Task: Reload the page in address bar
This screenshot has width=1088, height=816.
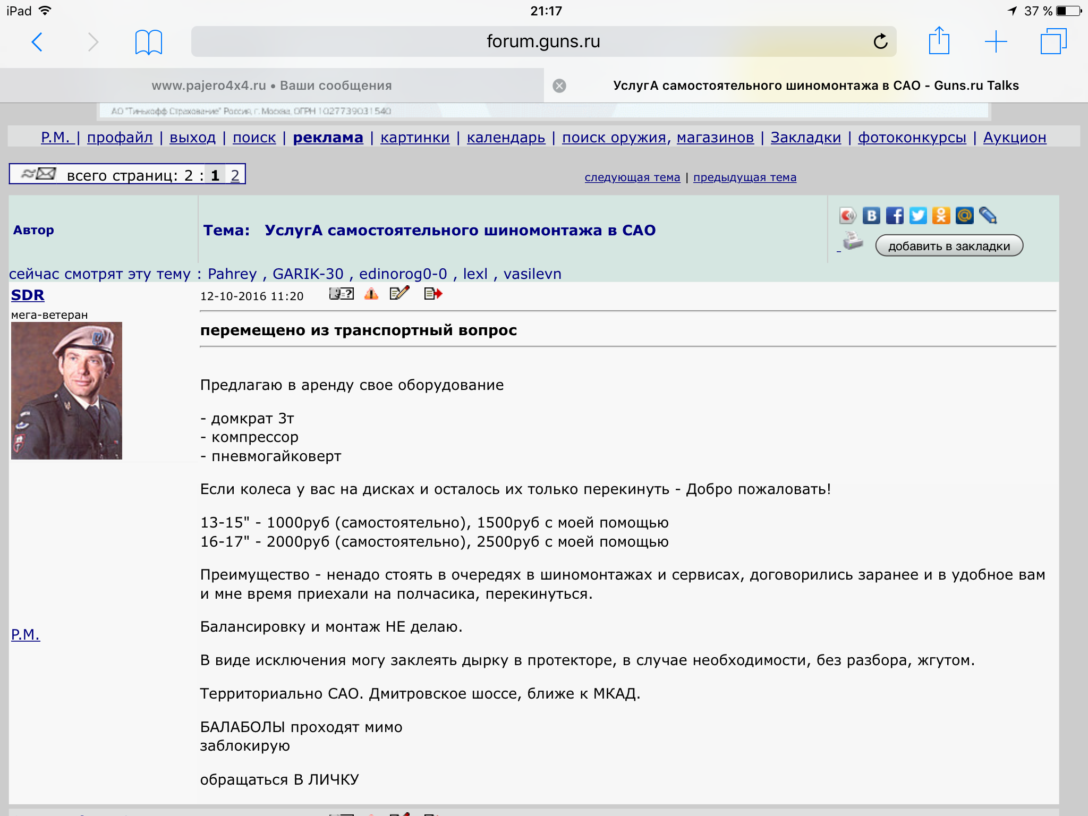Action: (880, 41)
